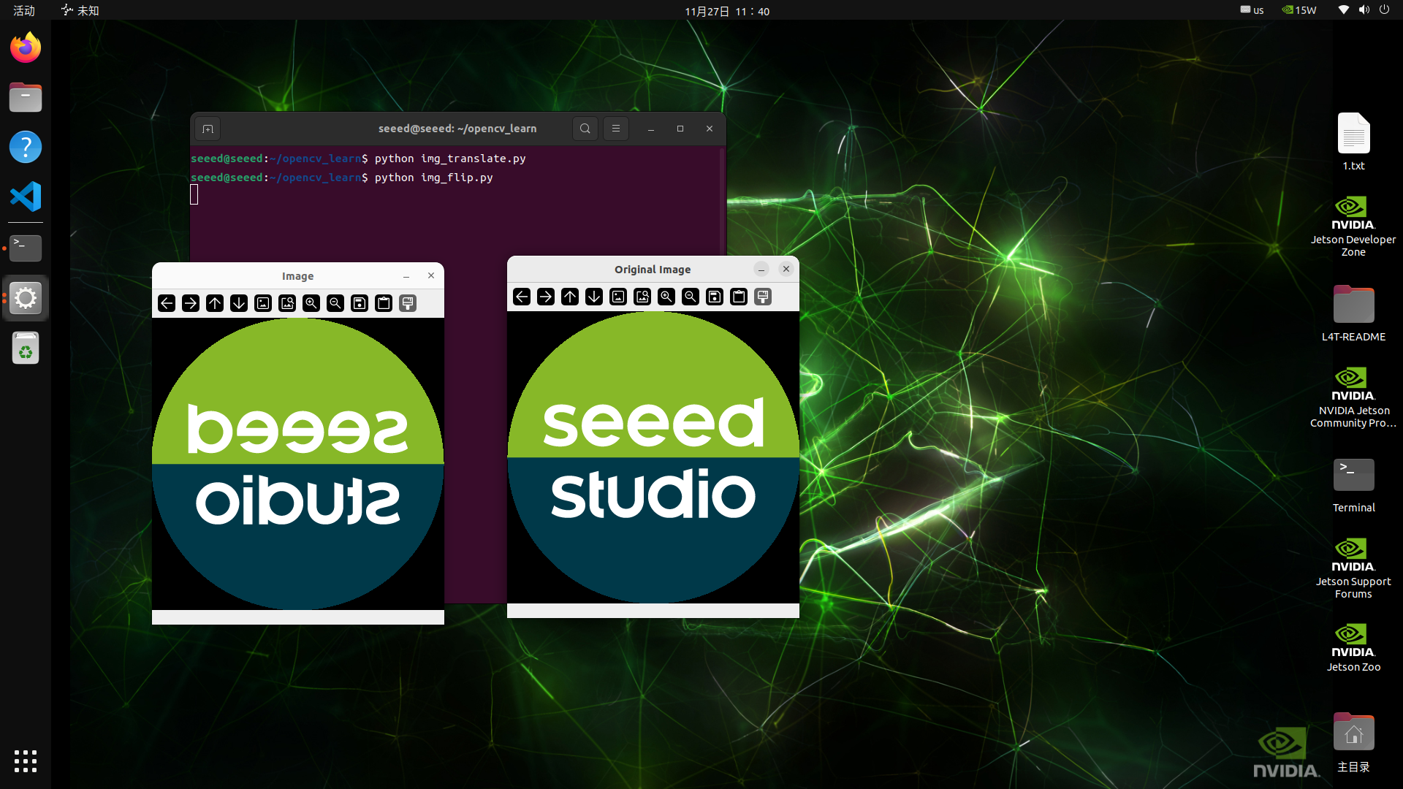Image resolution: width=1403 pixels, height=789 pixels.
Task: Select the Jetson Developer Zone shortcut
Action: (1353, 226)
